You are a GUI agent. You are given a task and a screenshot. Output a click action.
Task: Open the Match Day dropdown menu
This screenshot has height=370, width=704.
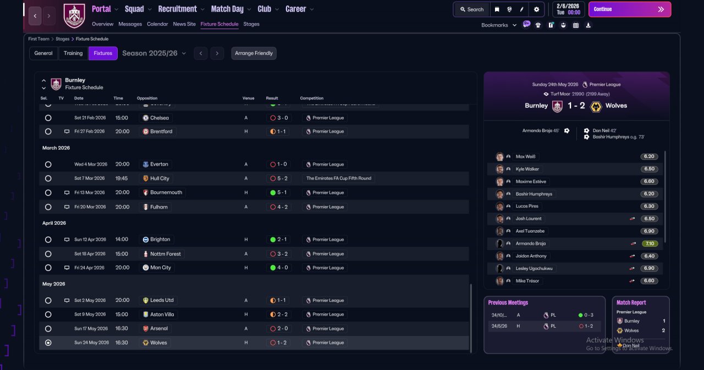coord(231,9)
